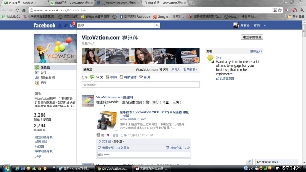Click Create a Page button top right
Screen dimensions: 306x172
tap(252, 37)
